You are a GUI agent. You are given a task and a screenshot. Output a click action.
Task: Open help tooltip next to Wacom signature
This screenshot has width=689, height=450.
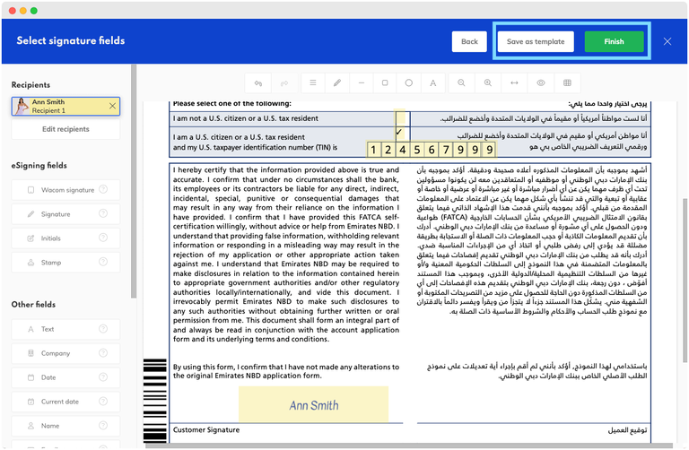[x=103, y=190]
